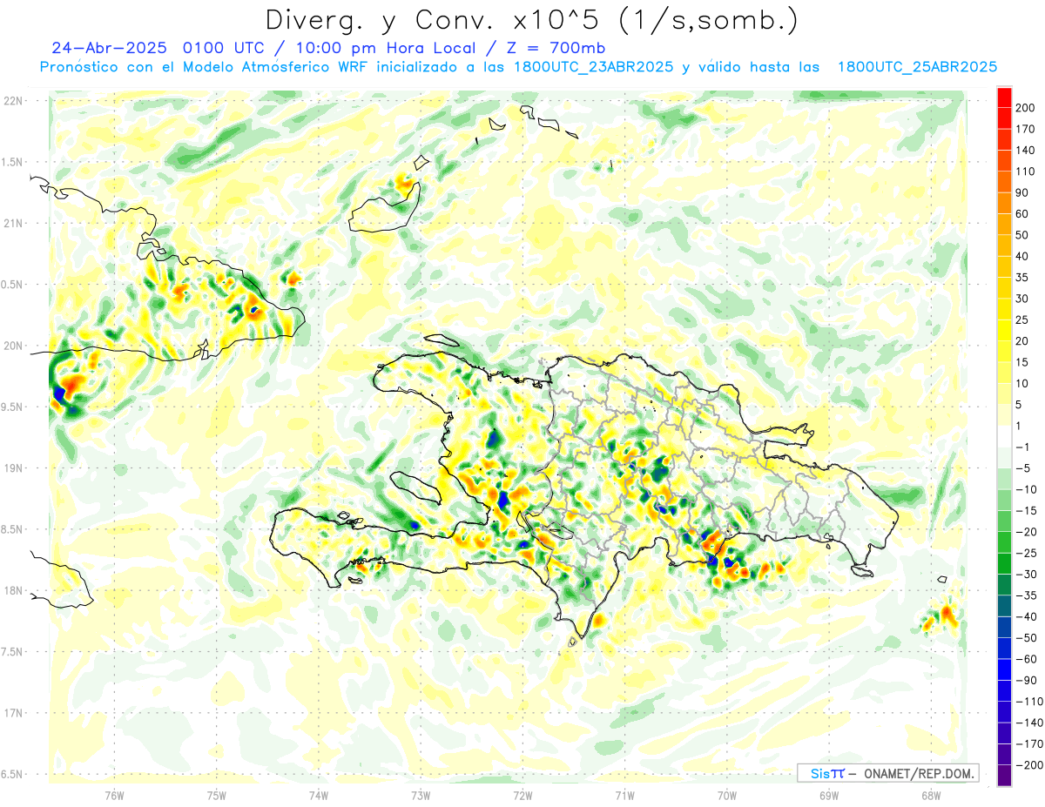This screenshot has height=807, width=1045.
Task: Pick the '-10' color scale value
Action: coord(1026,489)
